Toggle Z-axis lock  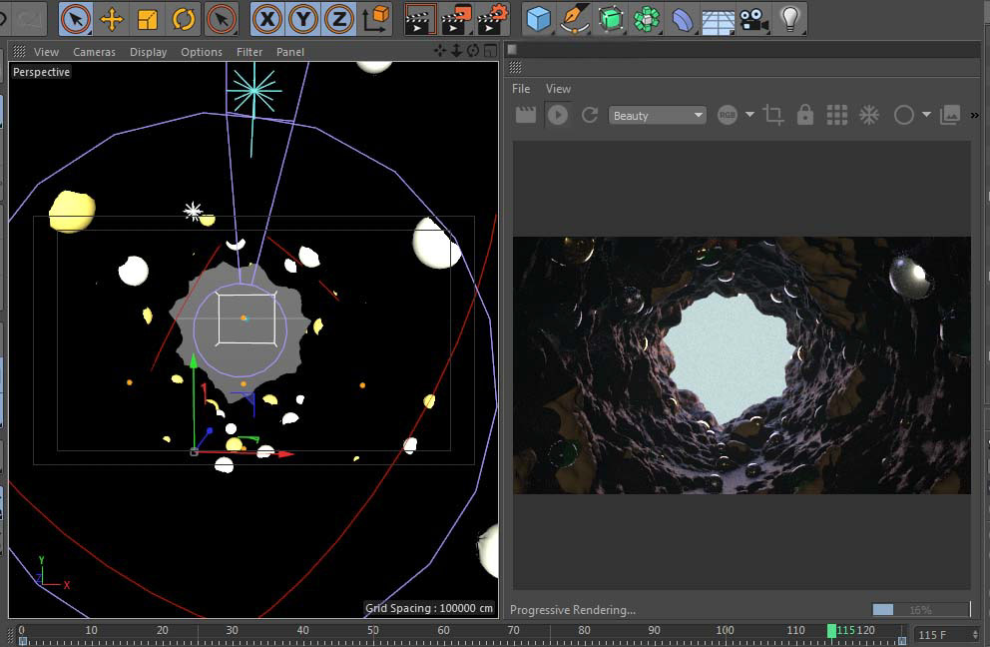tap(339, 19)
